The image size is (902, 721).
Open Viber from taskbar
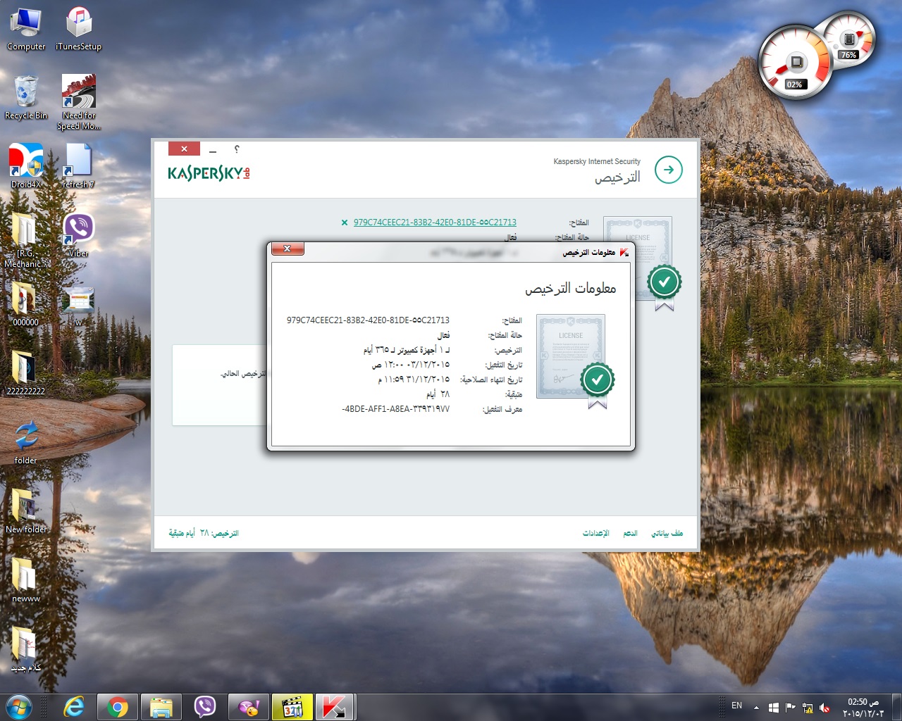(x=205, y=707)
